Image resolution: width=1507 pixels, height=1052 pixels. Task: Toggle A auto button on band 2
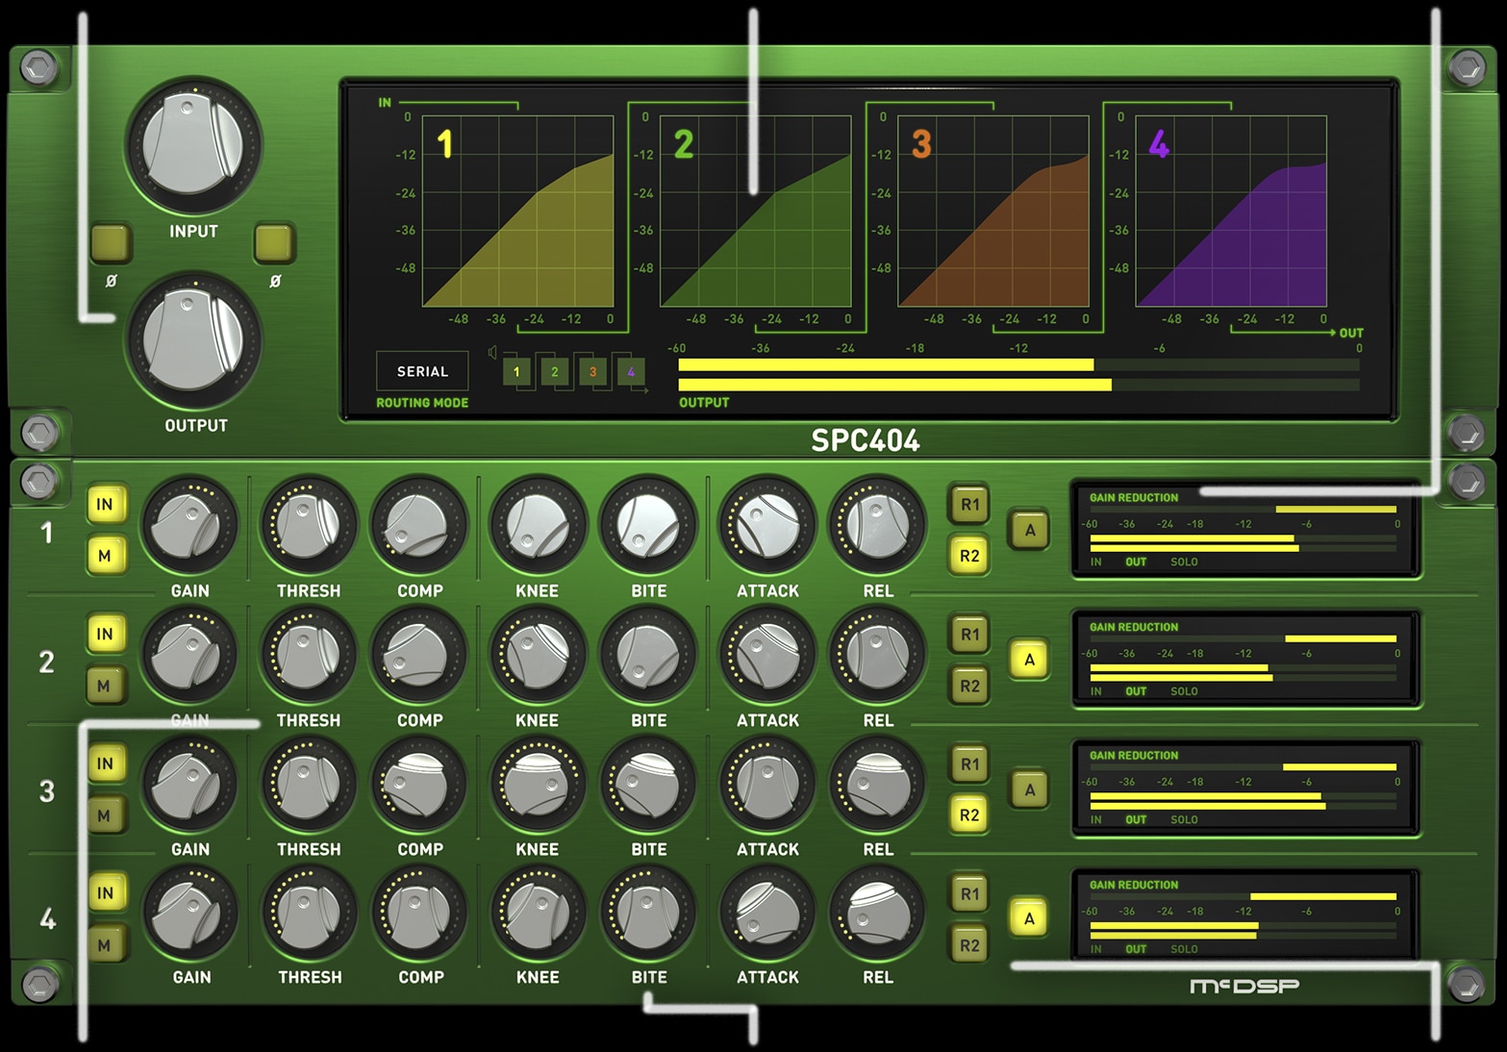point(1029,660)
